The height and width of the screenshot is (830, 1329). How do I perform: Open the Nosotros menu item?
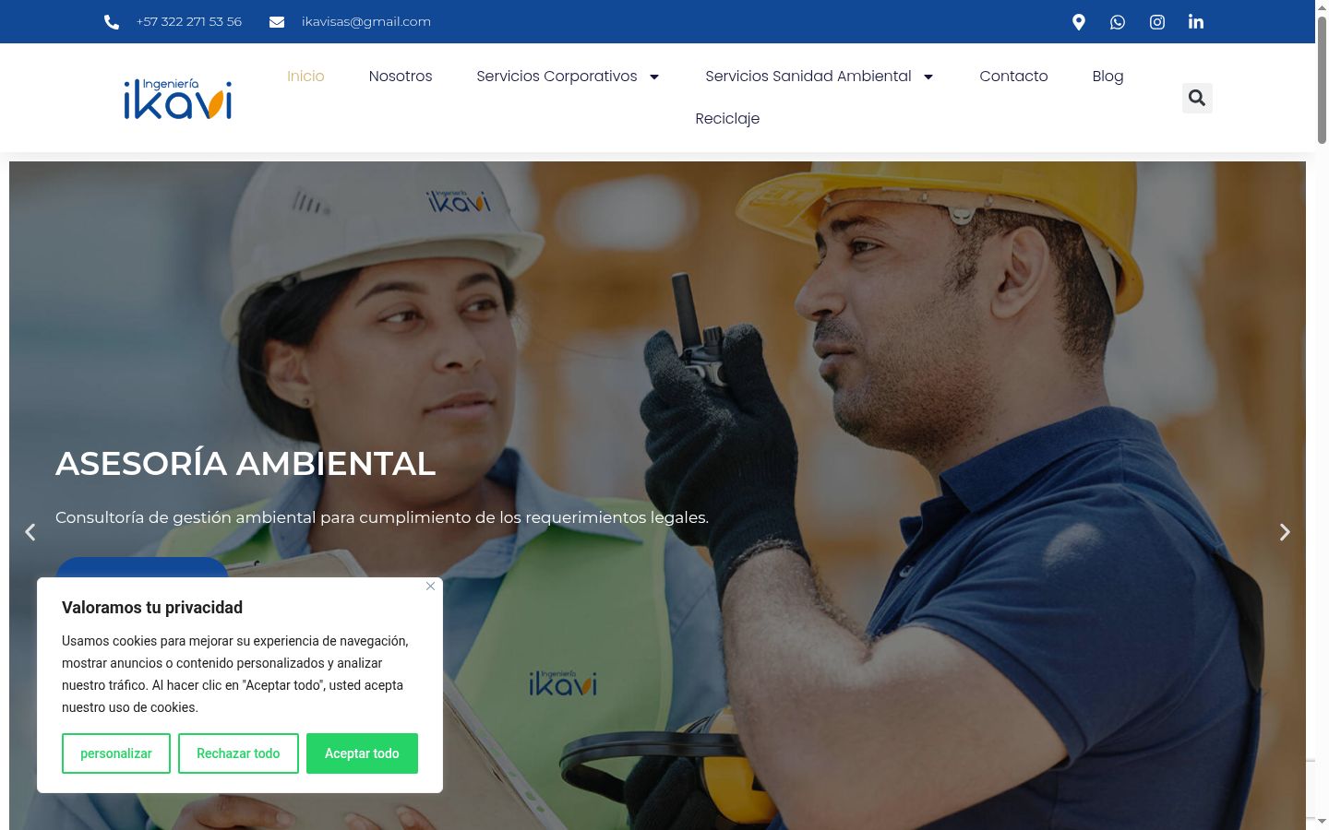(x=401, y=77)
